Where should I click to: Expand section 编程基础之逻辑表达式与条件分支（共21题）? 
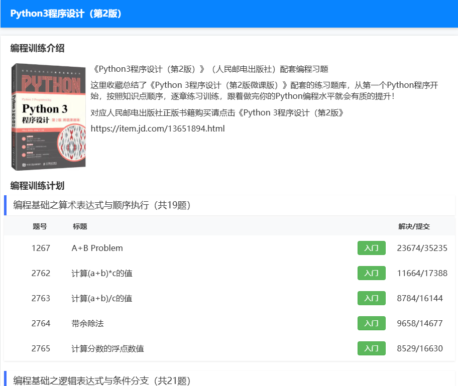point(230,379)
